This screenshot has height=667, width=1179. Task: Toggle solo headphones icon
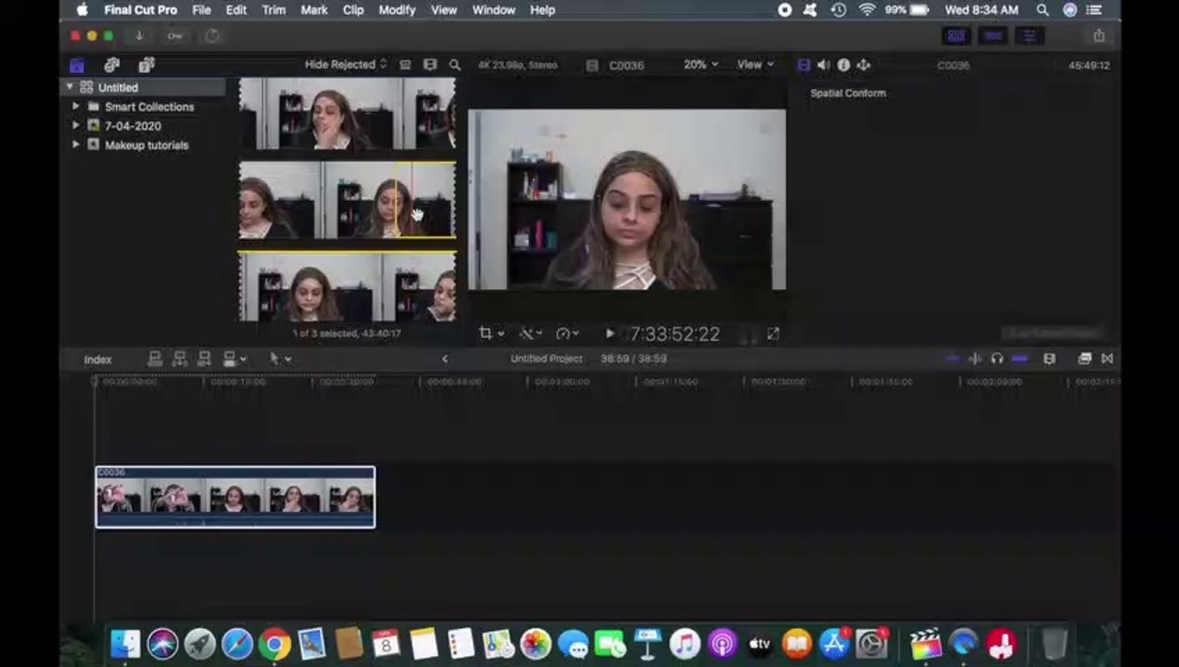[x=996, y=359]
